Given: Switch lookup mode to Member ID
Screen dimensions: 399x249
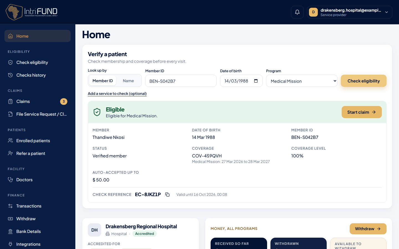Looking at the screenshot, I should click(x=103, y=81).
